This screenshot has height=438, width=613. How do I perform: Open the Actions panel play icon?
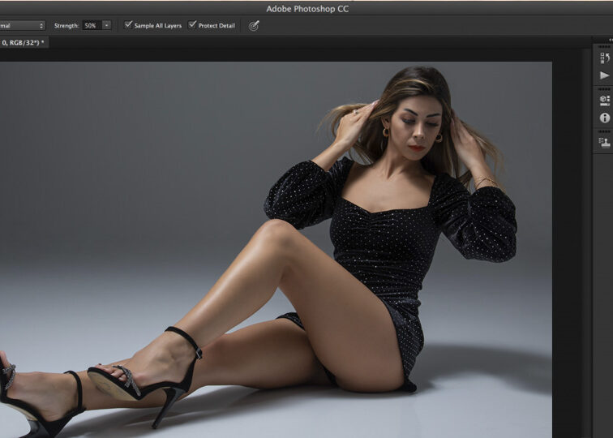[604, 75]
